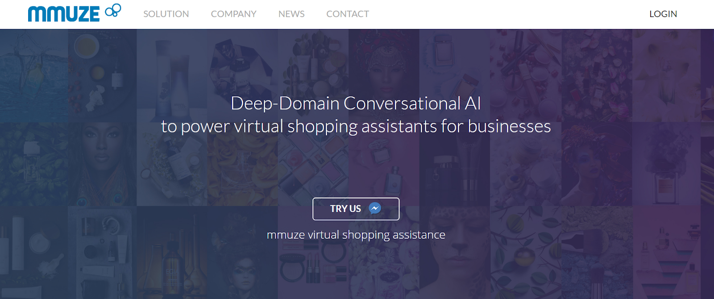Click the bubbles icon beside mmuze logo
Image resolution: width=714 pixels, height=299 pixels.
coord(113,10)
